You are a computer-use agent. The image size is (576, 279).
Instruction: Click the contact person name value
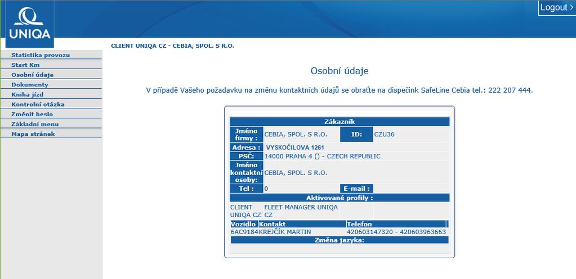pyautogui.click(x=296, y=172)
